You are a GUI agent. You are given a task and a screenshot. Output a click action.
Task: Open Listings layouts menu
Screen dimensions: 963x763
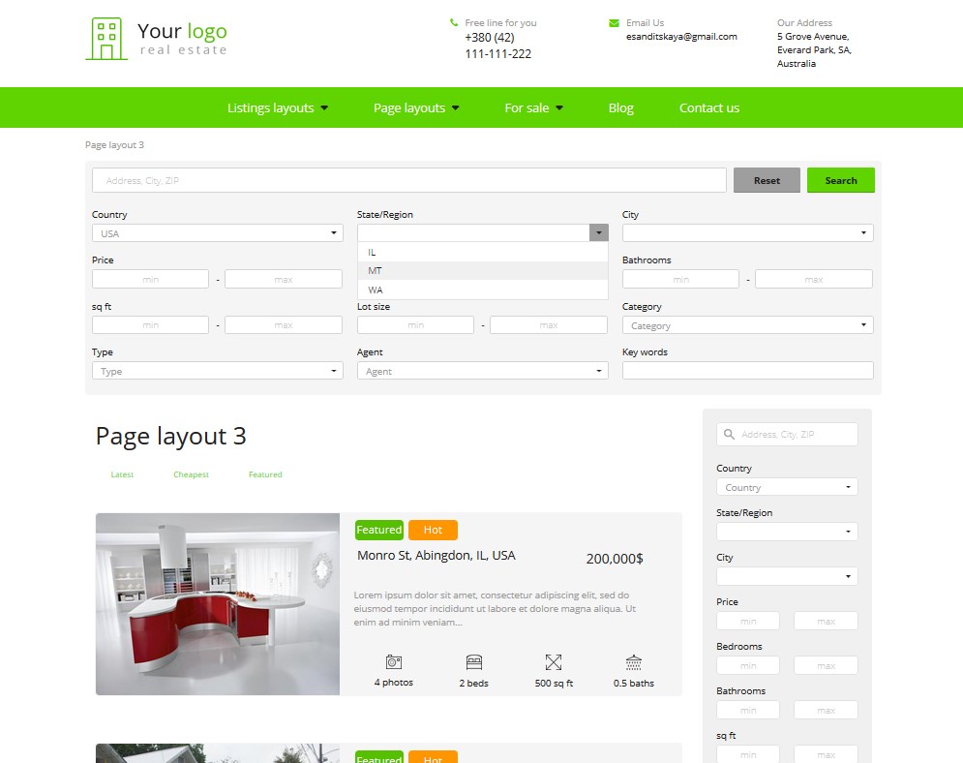[278, 107]
